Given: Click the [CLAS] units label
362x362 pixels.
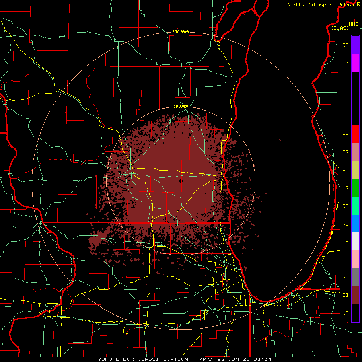Looking at the screenshot, I should [340, 28].
